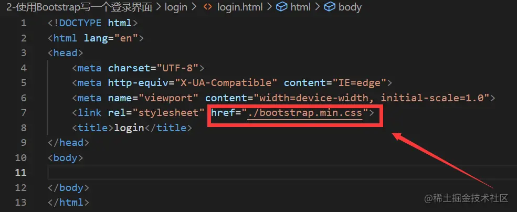Image resolution: width=517 pixels, height=212 pixels.
Task: Open the ./bootstrap.min.css stylesheet link
Action: point(305,113)
